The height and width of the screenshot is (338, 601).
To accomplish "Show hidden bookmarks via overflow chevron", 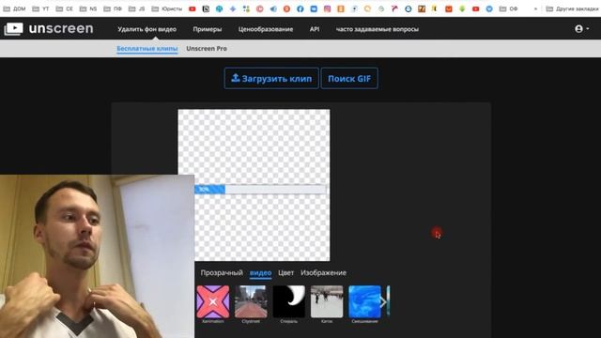I will pyautogui.click(x=535, y=8).
